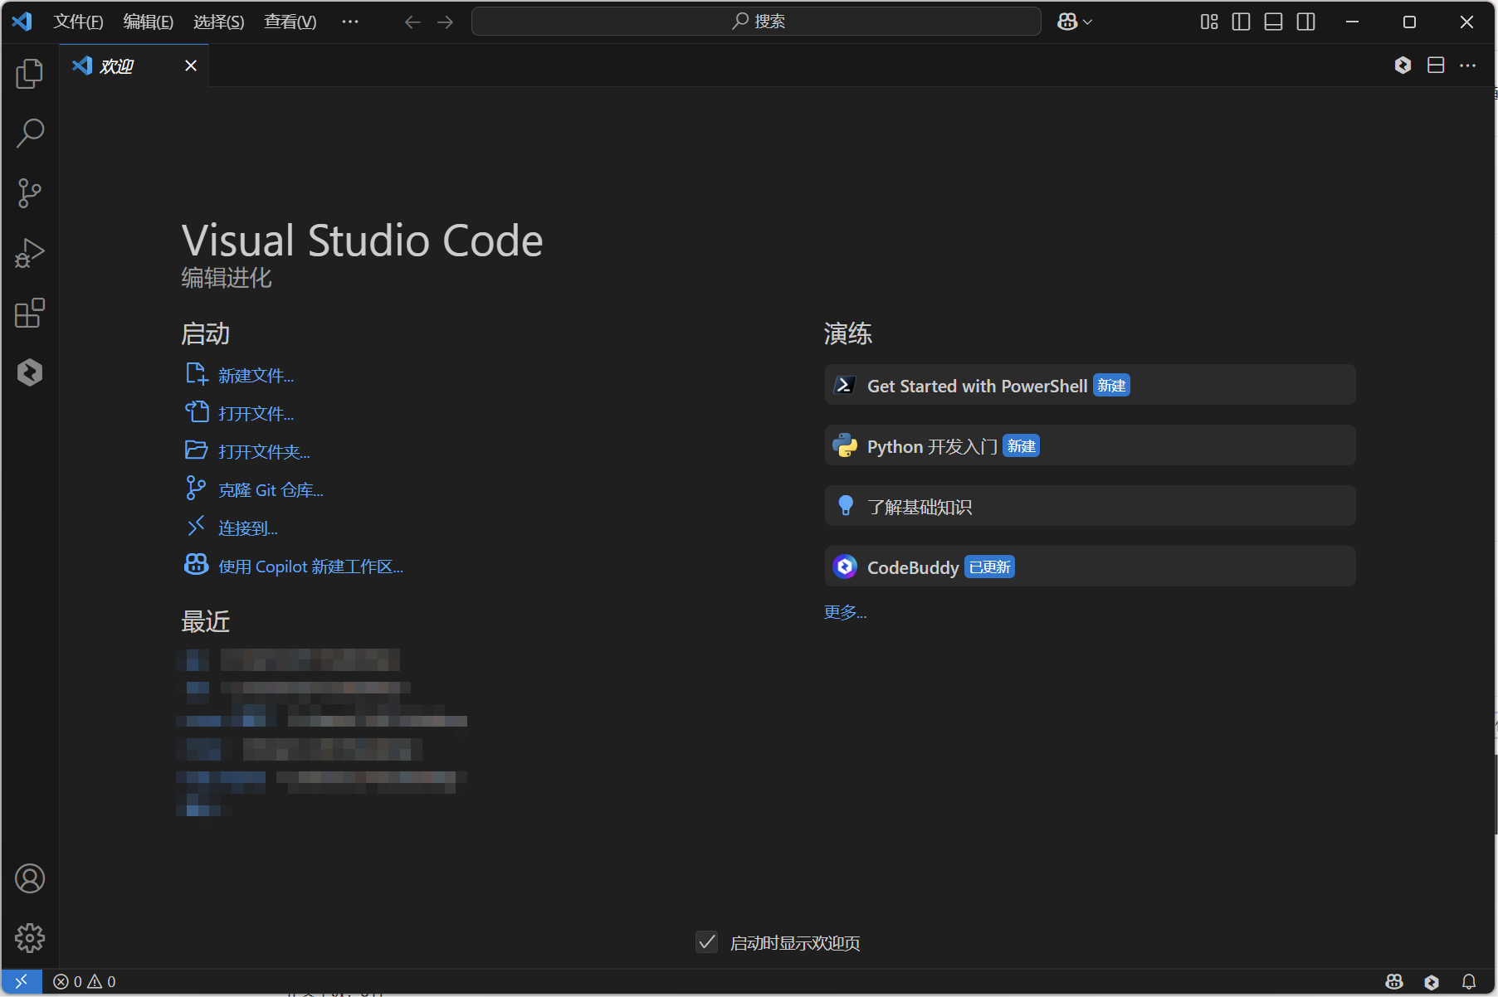Click in the top search box
The width and height of the screenshot is (1498, 997).
coord(755,22)
